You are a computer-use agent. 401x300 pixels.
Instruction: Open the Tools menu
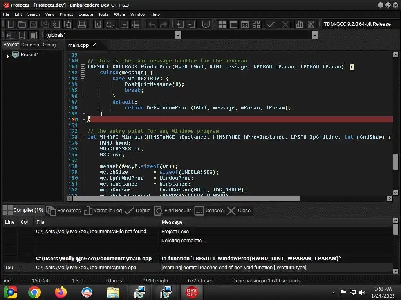coord(103,14)
